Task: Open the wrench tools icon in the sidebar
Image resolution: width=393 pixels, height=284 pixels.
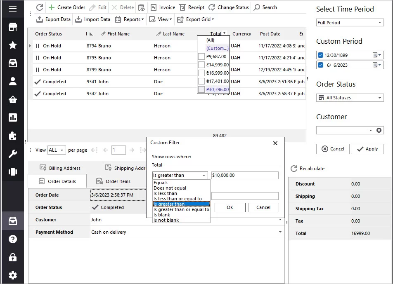Action: click(13, 154)
